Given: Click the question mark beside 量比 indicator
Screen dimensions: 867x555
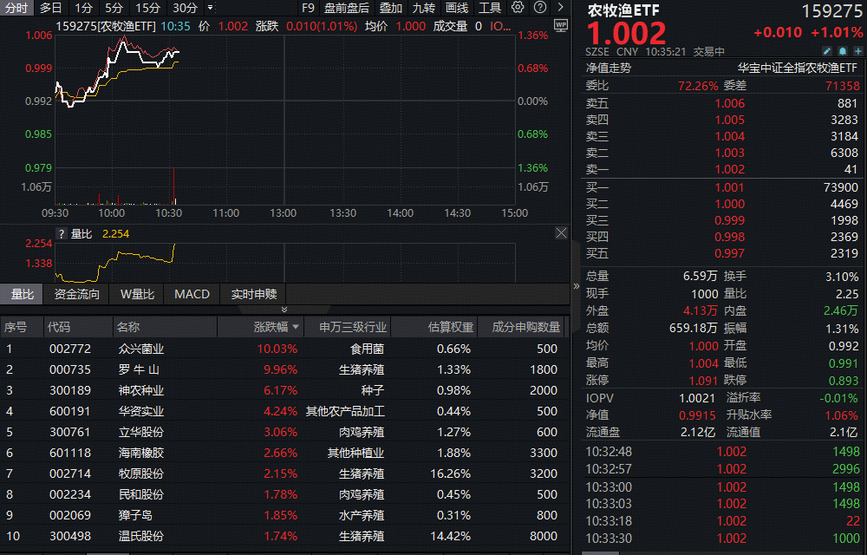Looking at the screenshot, I should pyautogui.click(x=62, y=233).
